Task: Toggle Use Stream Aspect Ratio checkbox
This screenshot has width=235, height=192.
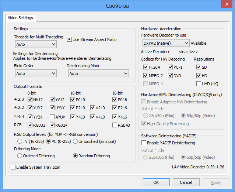Action: (69, 40)
